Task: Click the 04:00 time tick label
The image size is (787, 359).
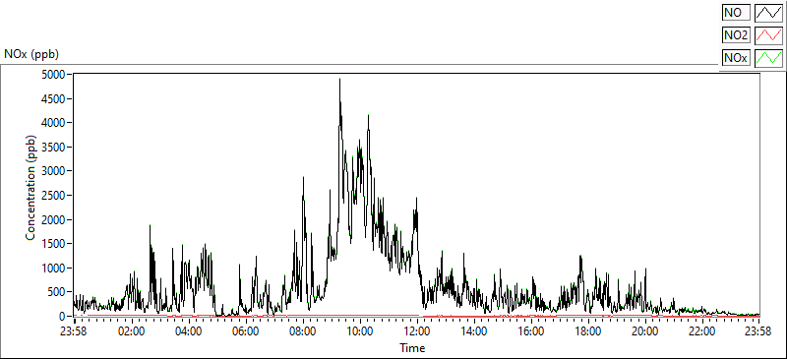Action: point(189,331)
